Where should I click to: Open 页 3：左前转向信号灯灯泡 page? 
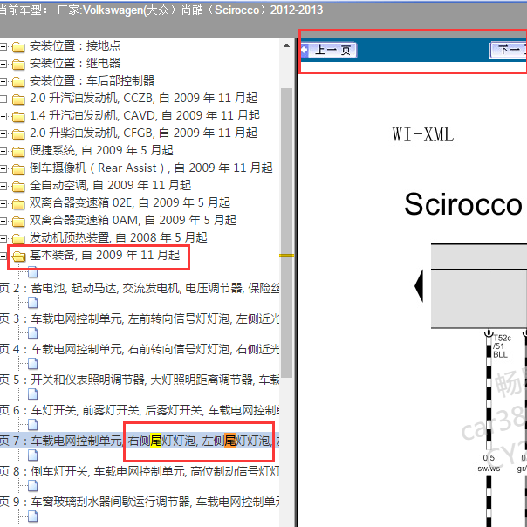coord(140,318)
